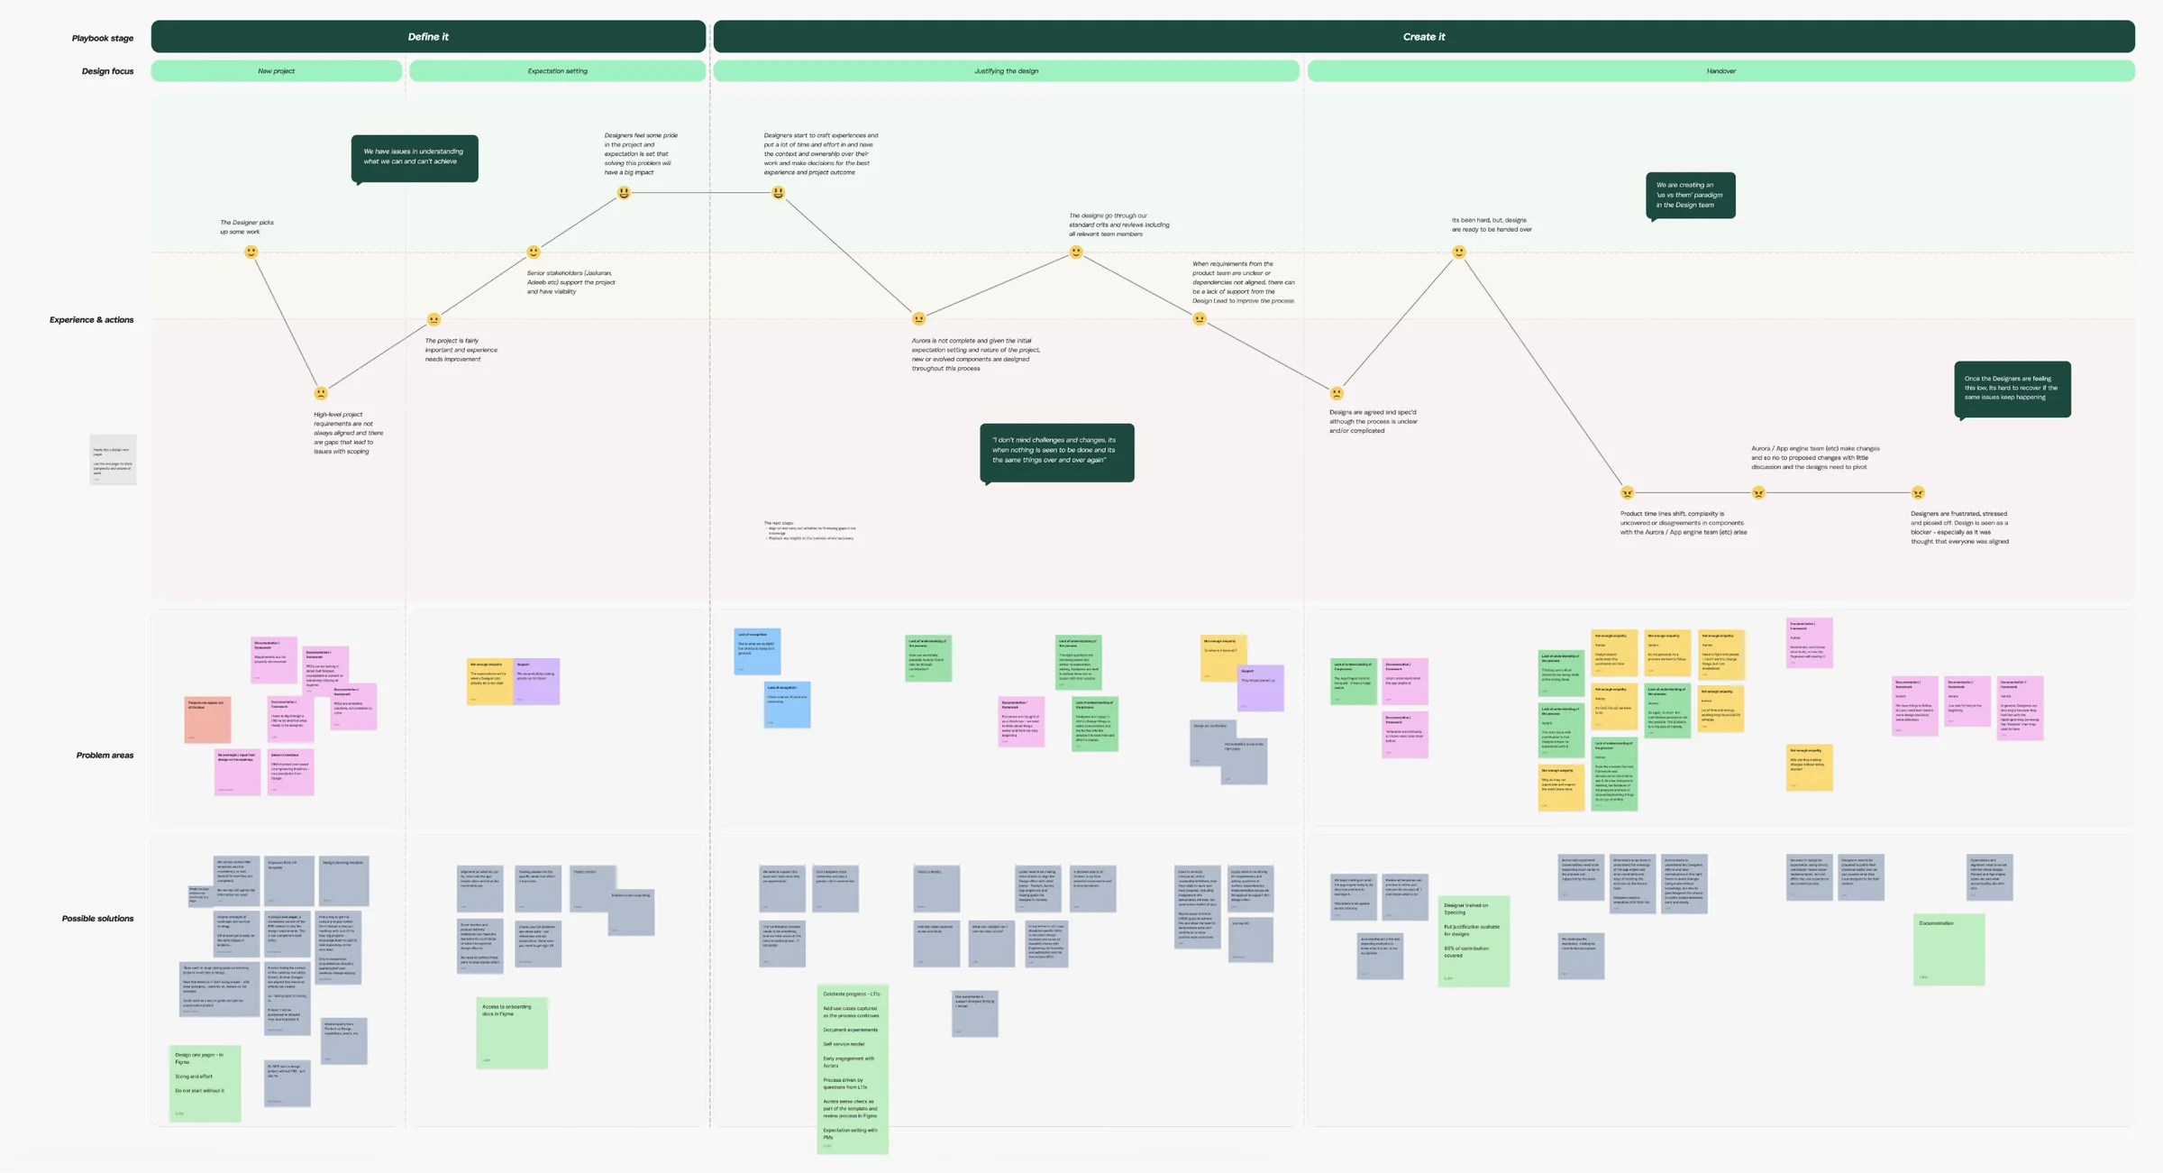The height and width of the screenshot is (1173, 2163).
Task: Select the smiley under 'designs are ready to be handed over'
Action: [1459, 252]
